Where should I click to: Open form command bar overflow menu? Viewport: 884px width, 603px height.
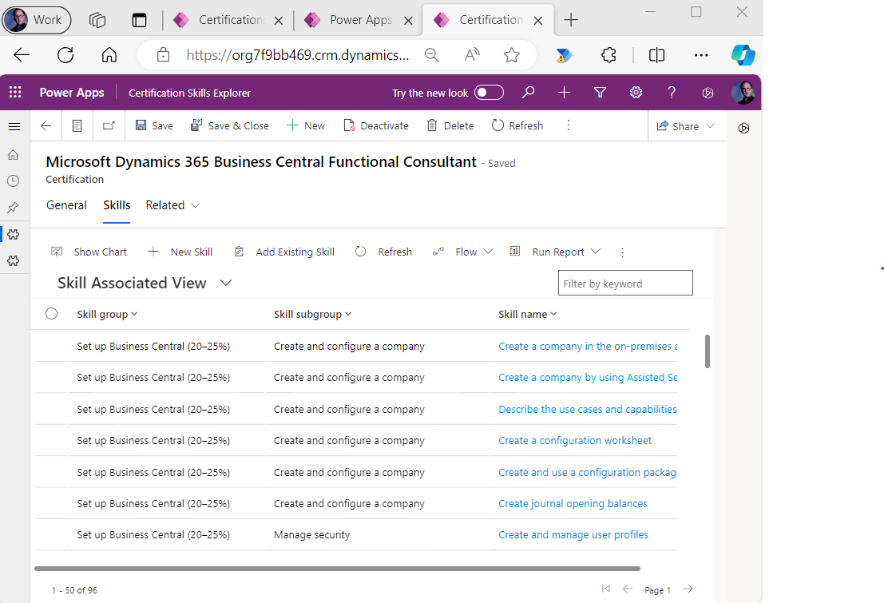tap(569, 125)
